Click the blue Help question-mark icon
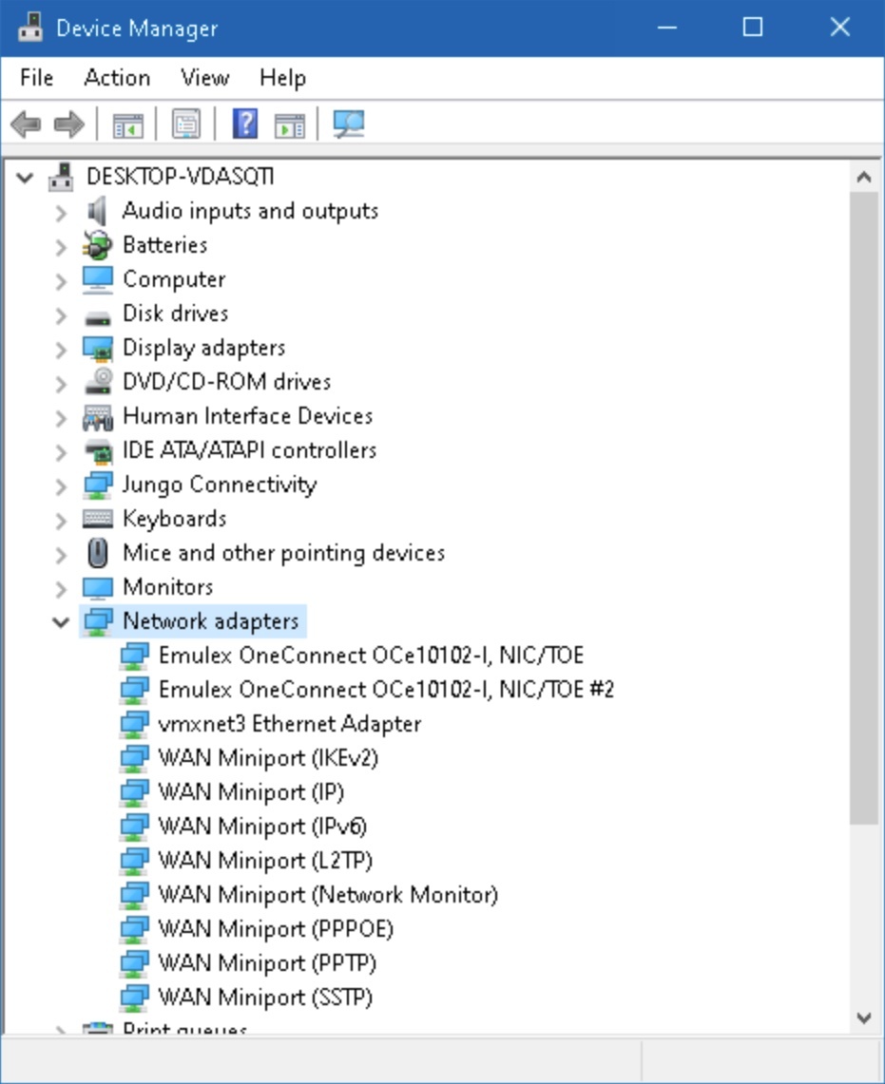The height and width of the screenshot is (1084, 885). tap(245, 124)
